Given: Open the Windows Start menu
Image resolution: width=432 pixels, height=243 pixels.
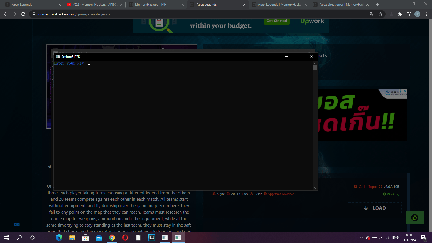Looking at the screenshot, I should [x=6, y=238].
